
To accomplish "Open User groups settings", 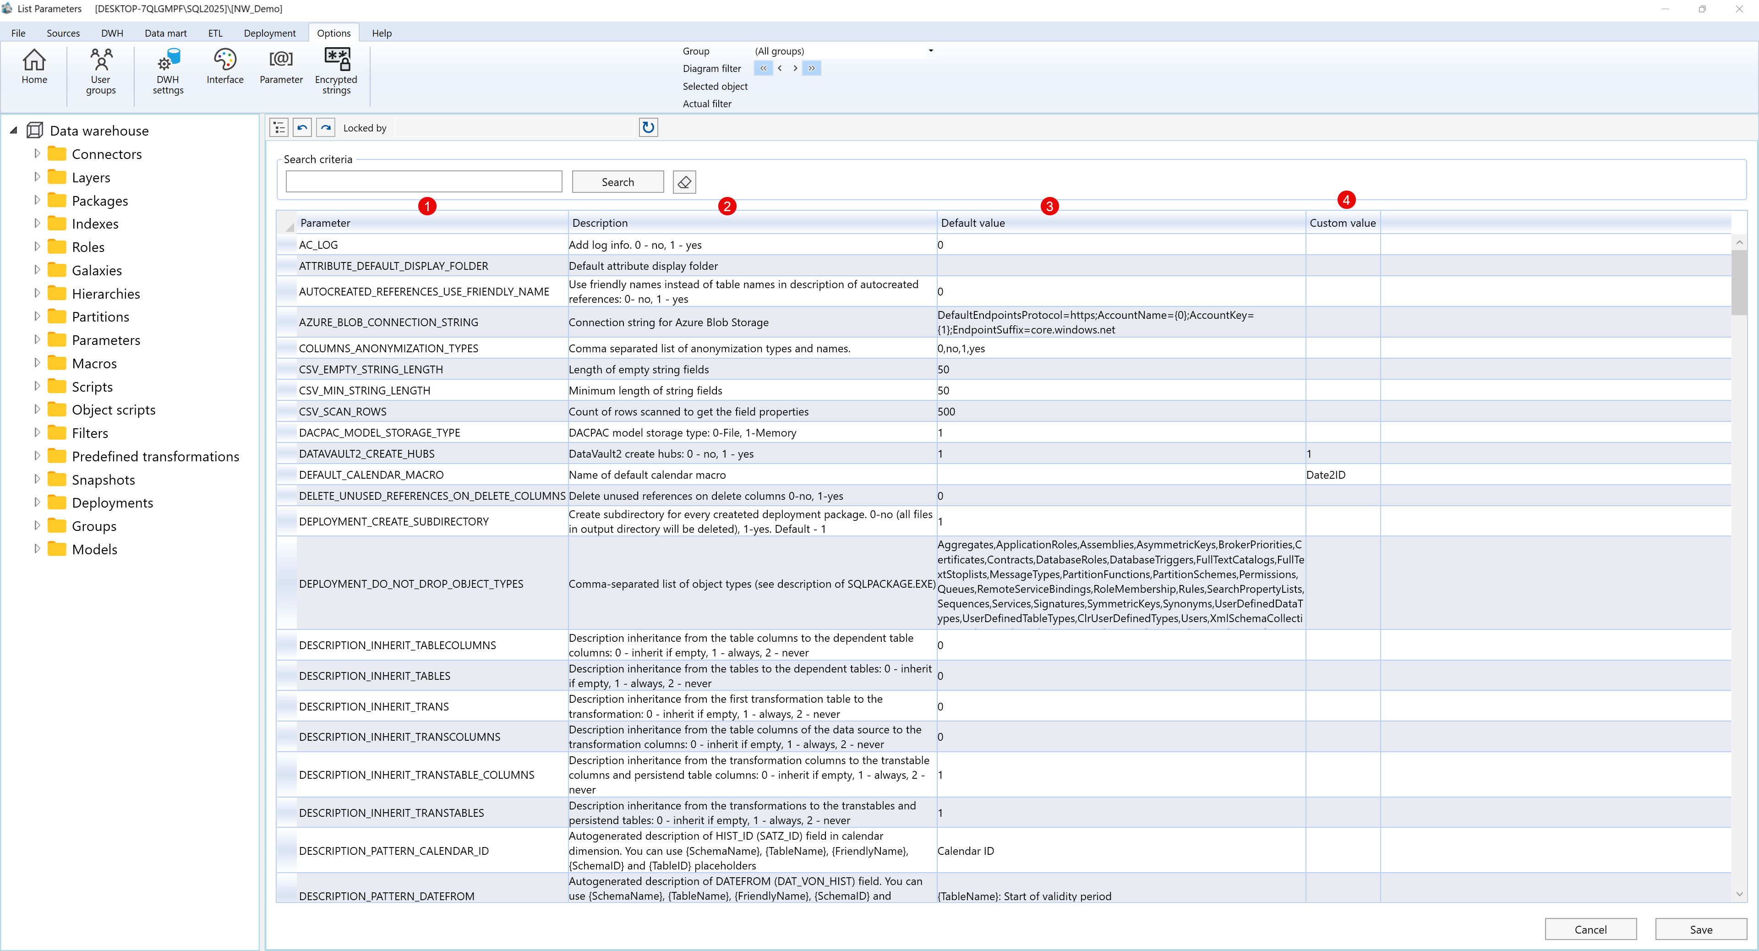I will pyautogui.click(x=100, y=68).
